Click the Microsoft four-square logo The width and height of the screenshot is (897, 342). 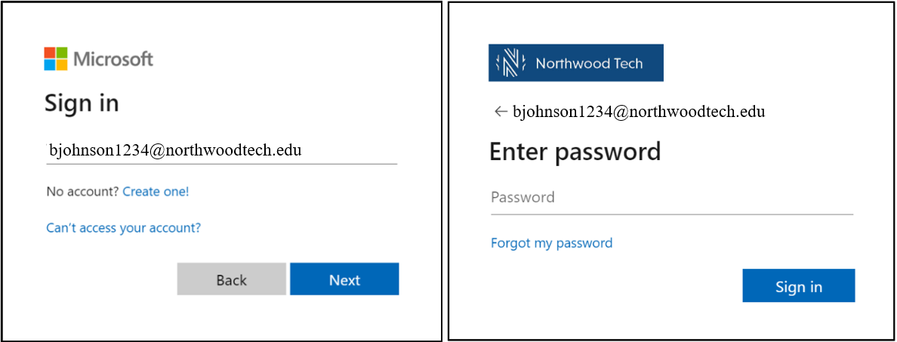(56, 59)
